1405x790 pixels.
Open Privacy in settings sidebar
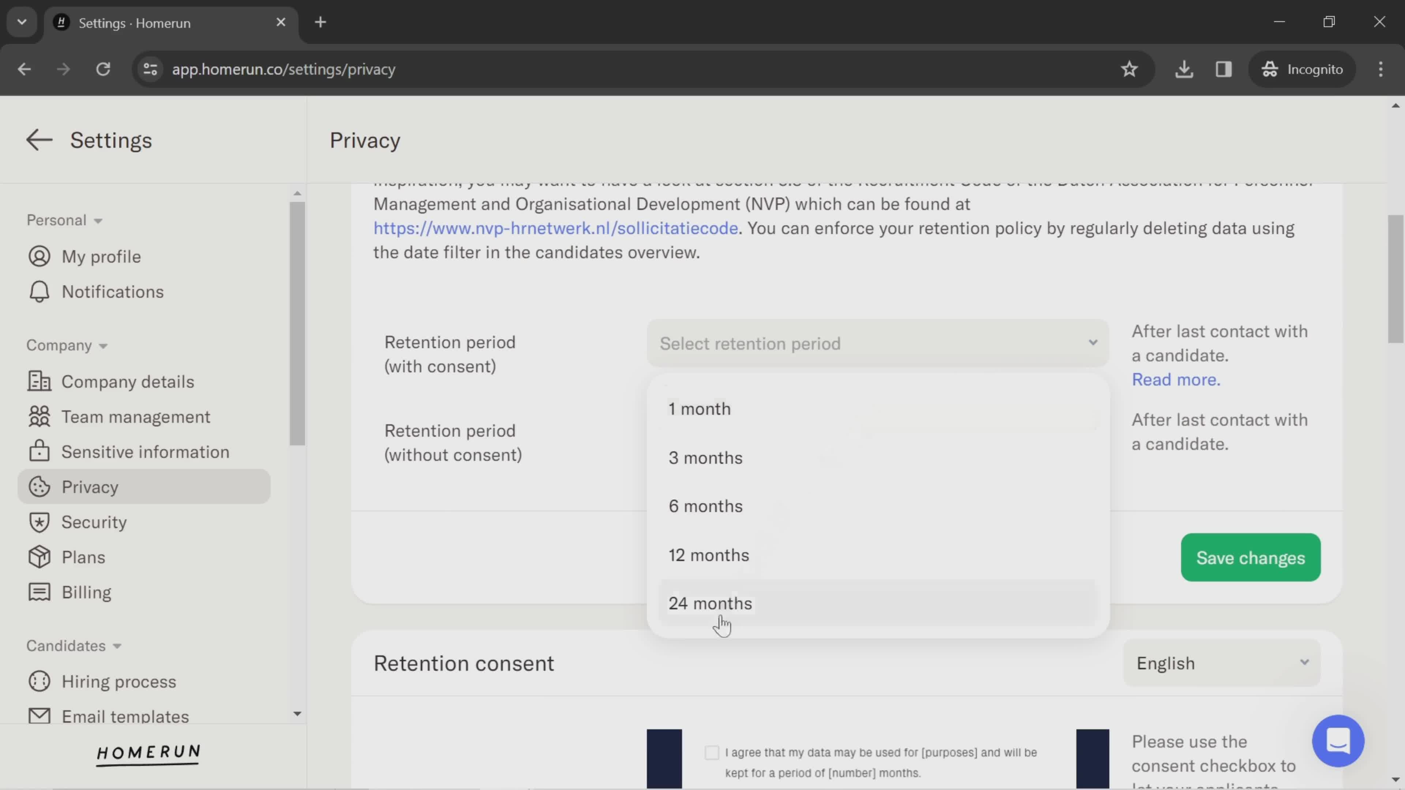point(144,487)
